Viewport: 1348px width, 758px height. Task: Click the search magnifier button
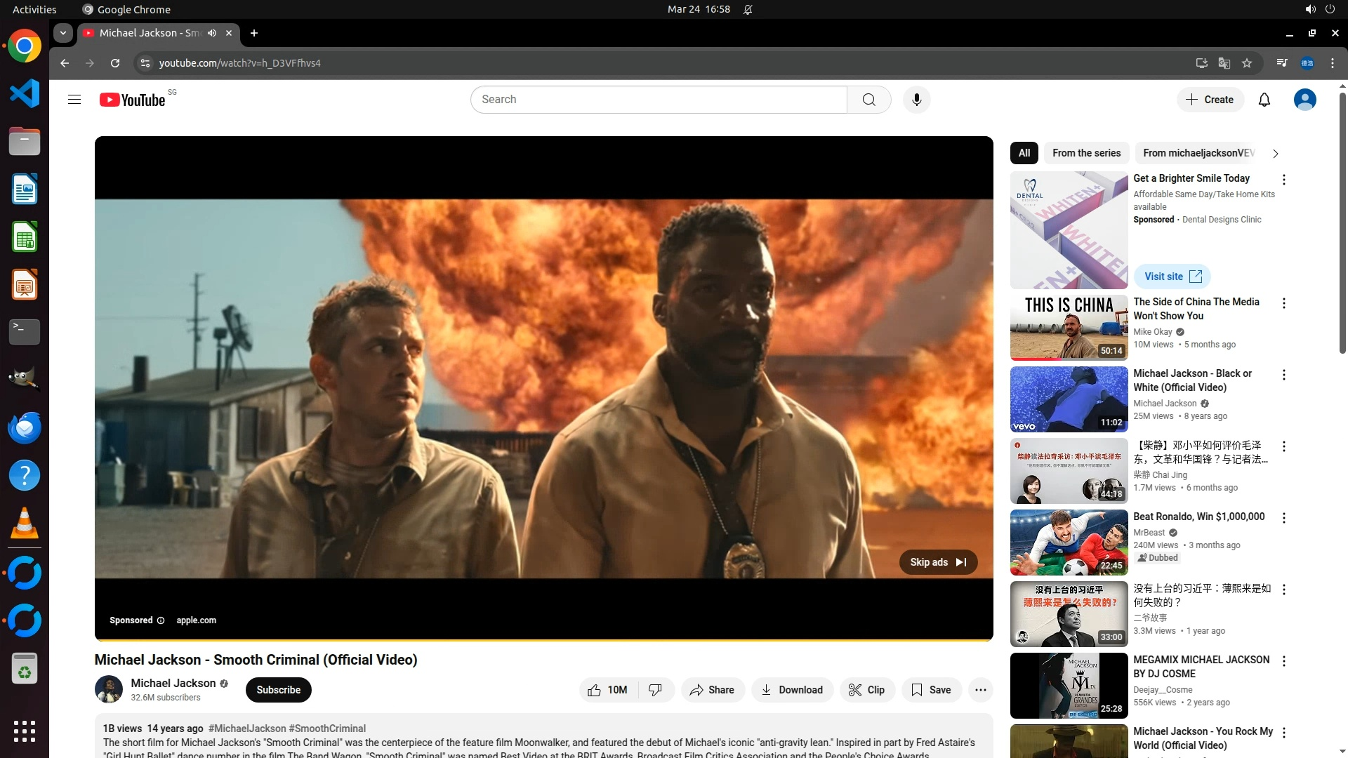(868, 100)
